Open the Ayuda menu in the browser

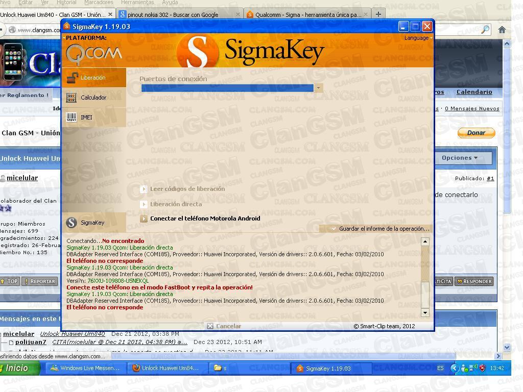click(x=170, y=3)
